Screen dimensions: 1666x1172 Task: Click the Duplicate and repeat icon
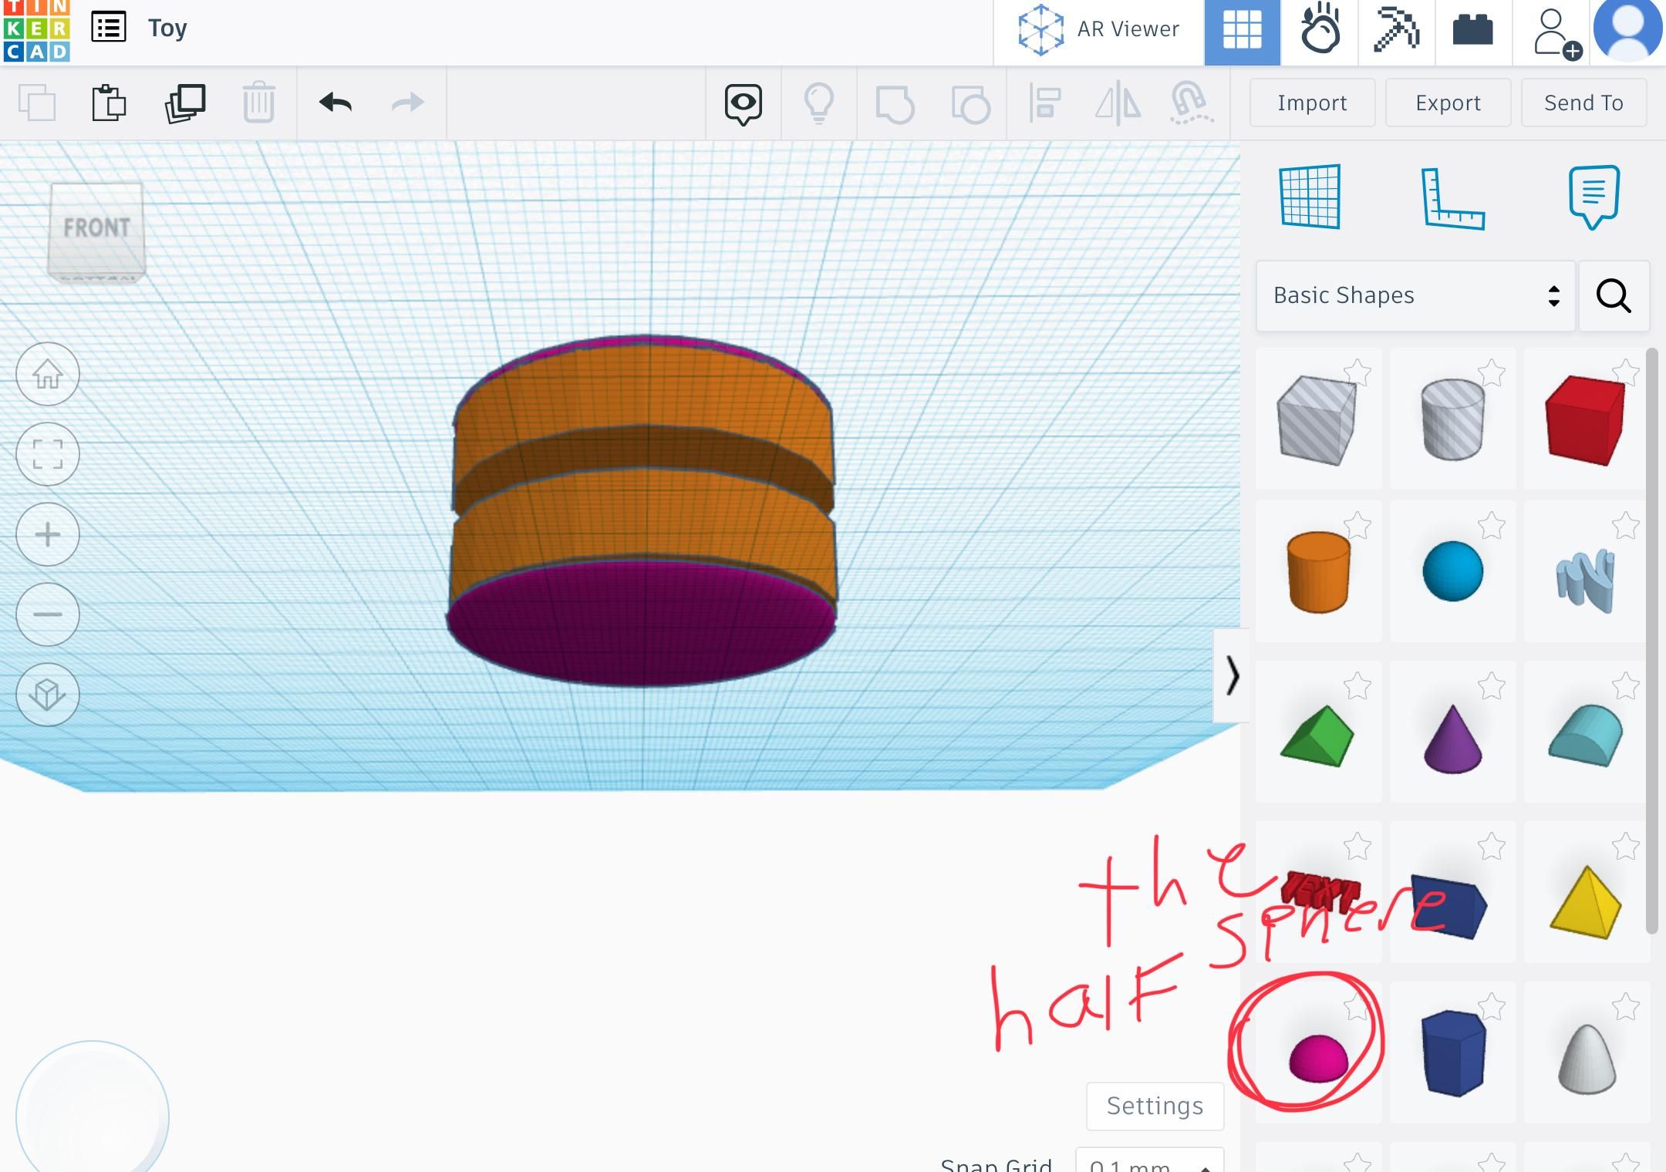click(x=185, y=103)
